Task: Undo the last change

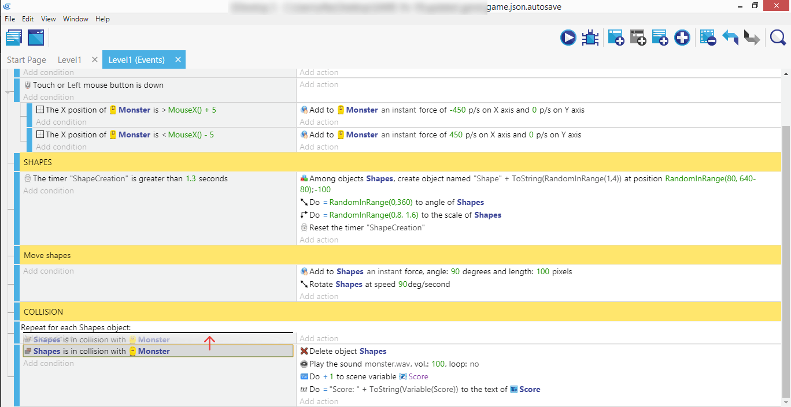Action: pos(730,38)
